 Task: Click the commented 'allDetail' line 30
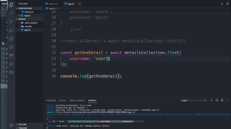coord(123,41)
